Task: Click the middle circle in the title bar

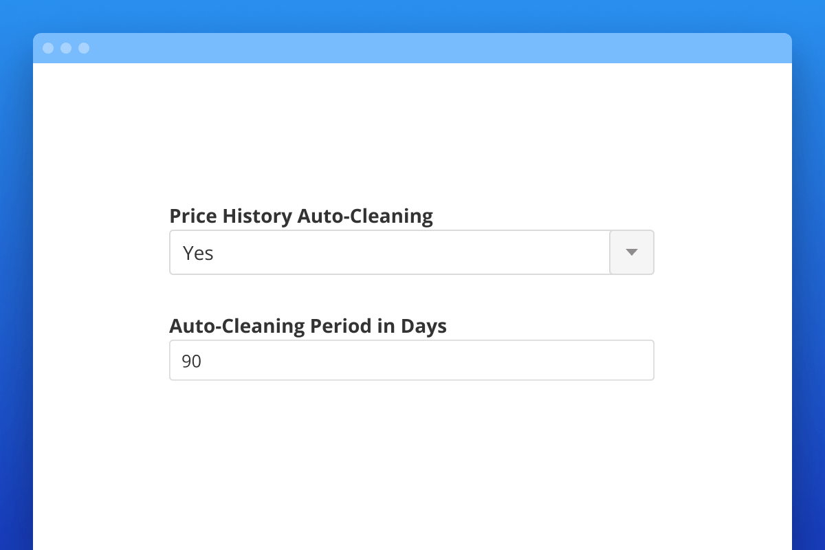Action: pyautogui.click(x=66, y=48)
